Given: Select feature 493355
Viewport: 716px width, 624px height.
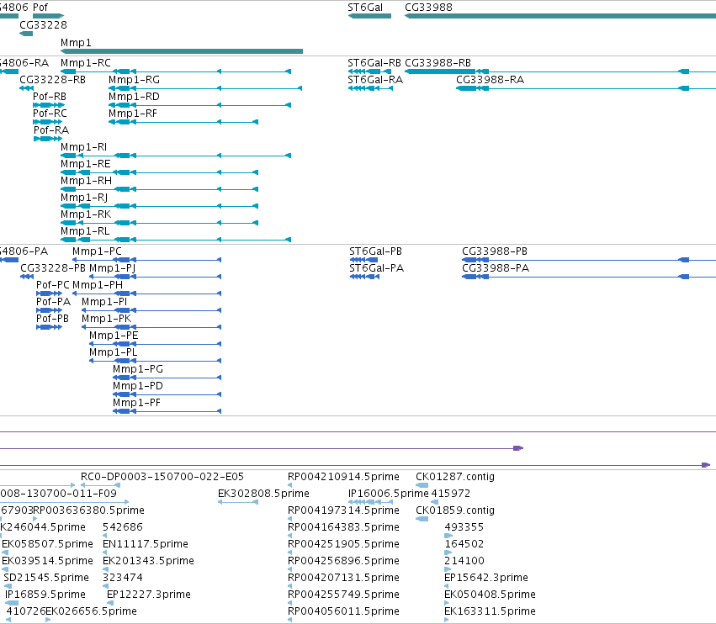Looking at the screenshot, I should pyautogui.click(x=464, y=527).
